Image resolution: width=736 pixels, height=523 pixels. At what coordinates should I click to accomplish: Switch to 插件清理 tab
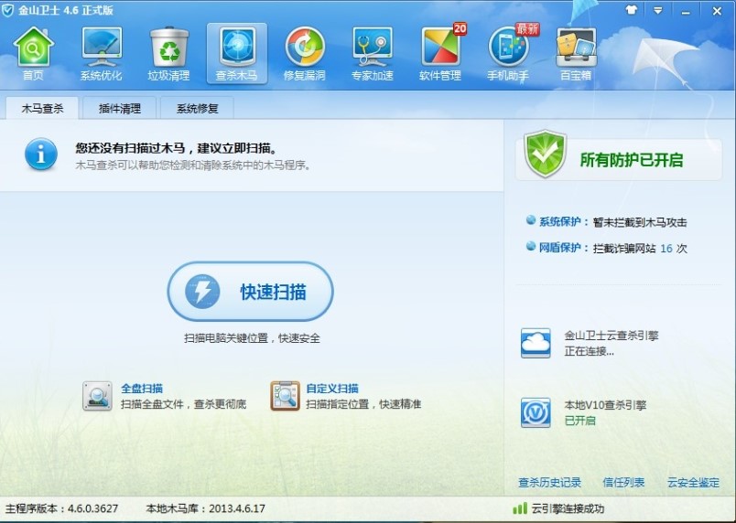pos(120,108)
